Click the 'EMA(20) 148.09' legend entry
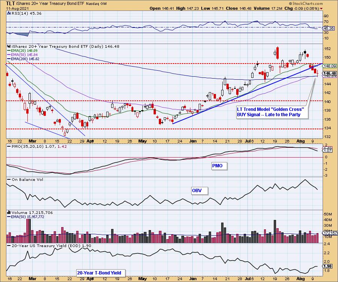 pyautogui.click(x=23, y=50)
